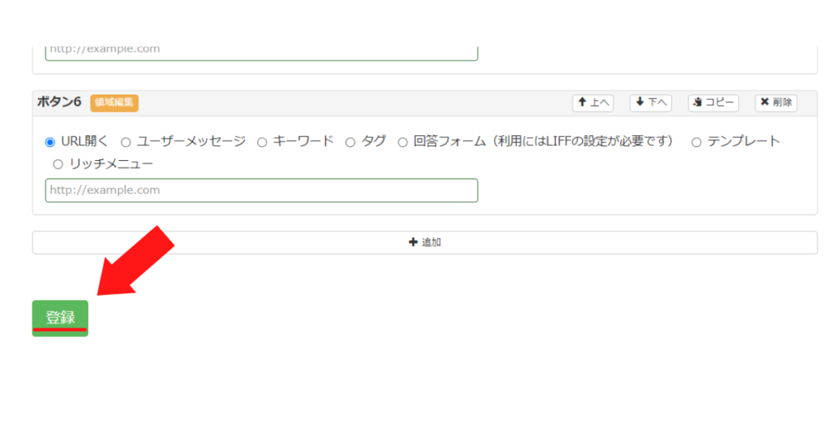The width and height of the screenshot is (828, 435).
Task: Copy ボタン6 using コピー button
Action: click(713, 103)
